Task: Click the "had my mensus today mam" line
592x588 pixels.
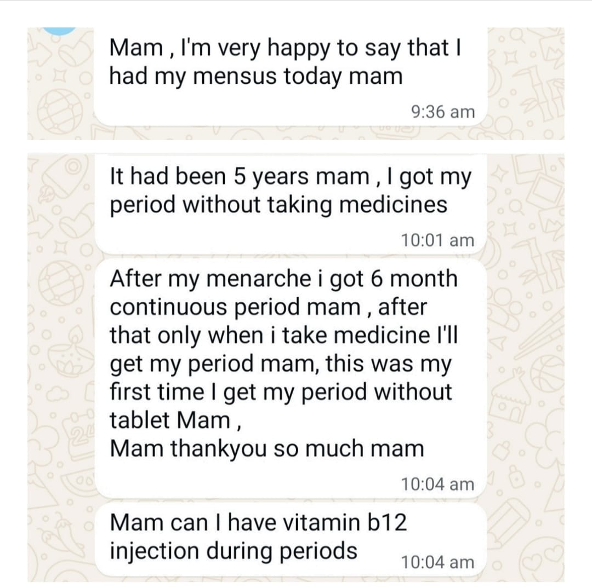Action: click(x=255, y=76)
